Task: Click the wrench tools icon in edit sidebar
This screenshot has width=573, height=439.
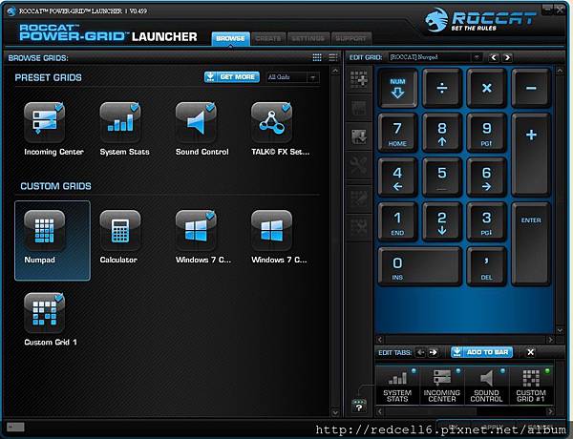Action: pos(359,166)
